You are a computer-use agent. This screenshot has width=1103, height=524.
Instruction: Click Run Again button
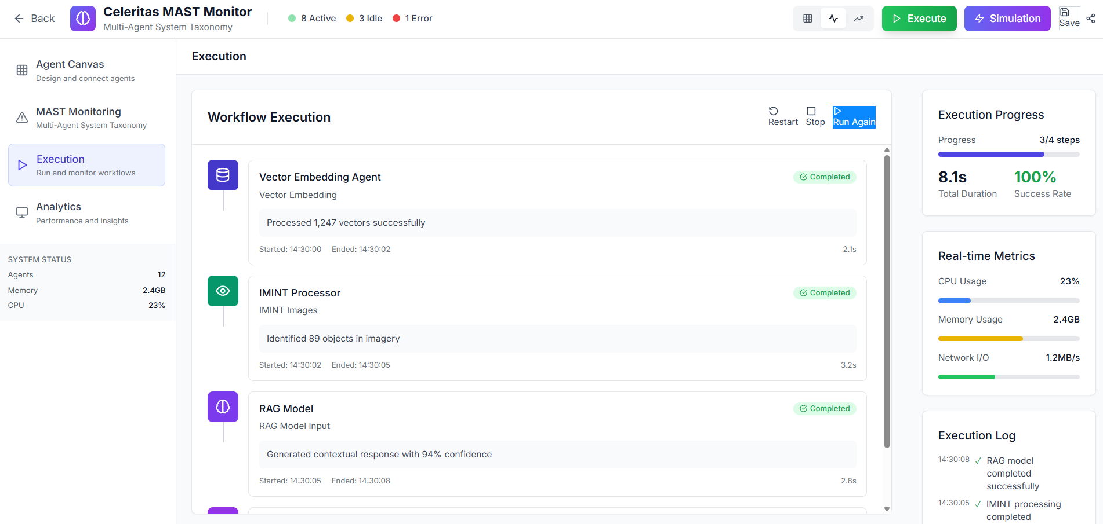(x=854, y=116)
